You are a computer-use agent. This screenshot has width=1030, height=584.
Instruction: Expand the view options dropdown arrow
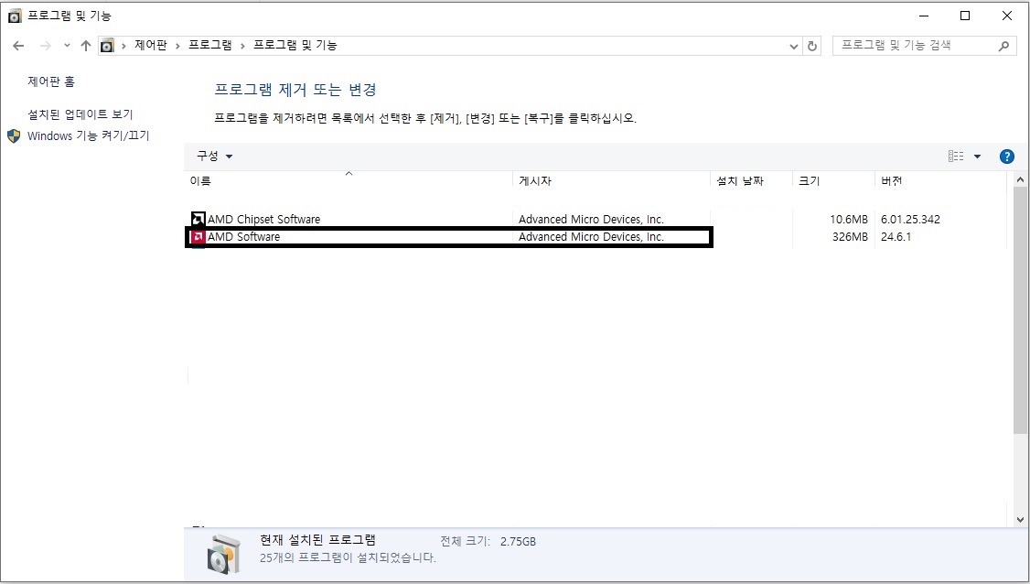tap(977, 157)
